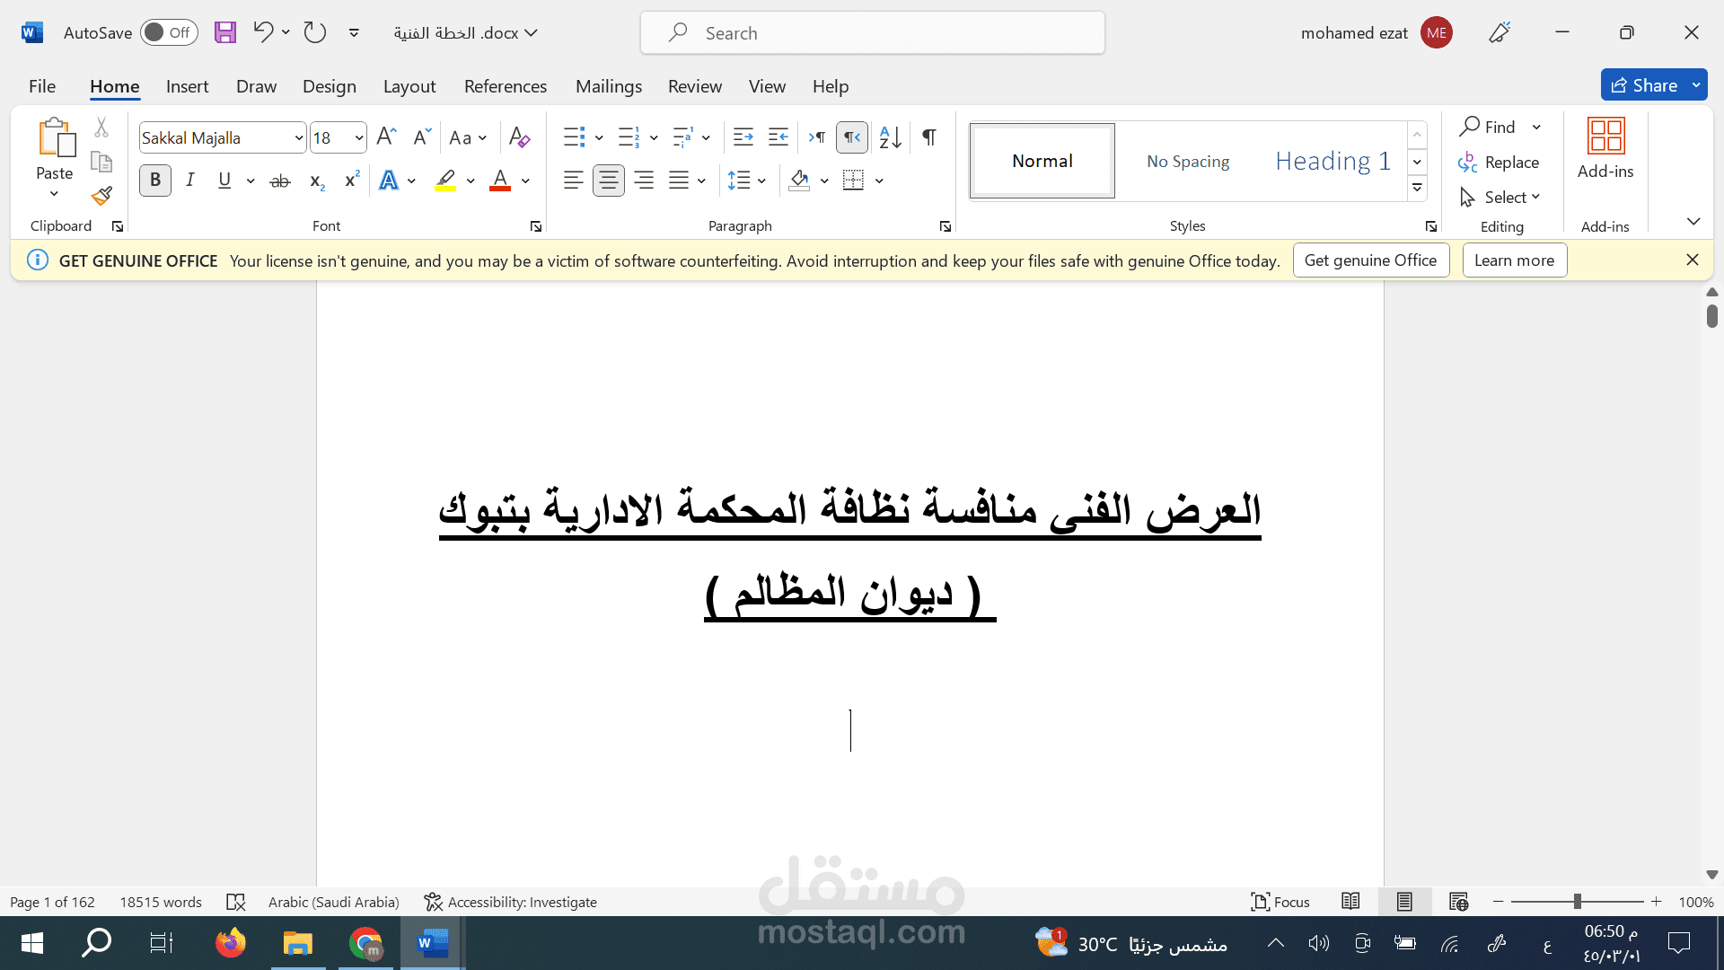Switch to the References ribbon tab
This screenshot has width=1724, height=970.
(x=506, y=86)
